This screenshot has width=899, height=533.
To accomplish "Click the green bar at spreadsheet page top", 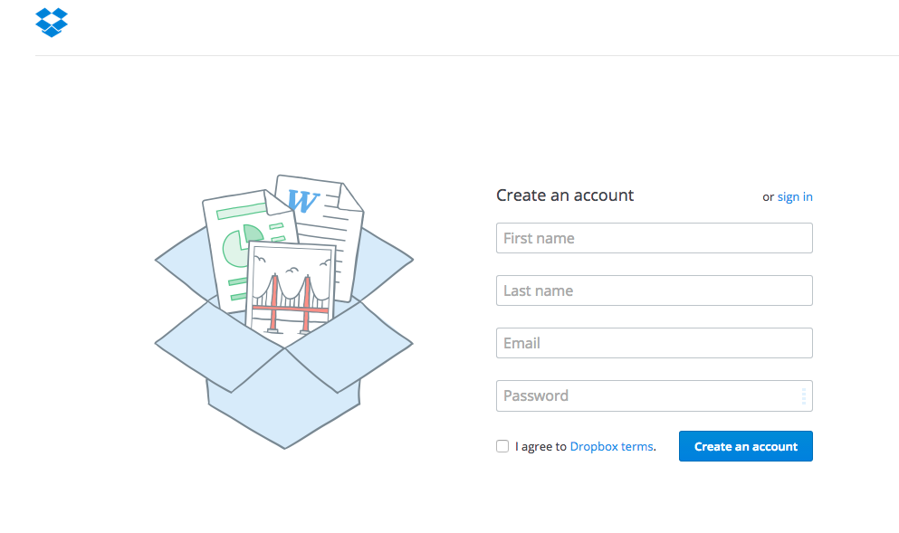I will click(x=241, y=212).
